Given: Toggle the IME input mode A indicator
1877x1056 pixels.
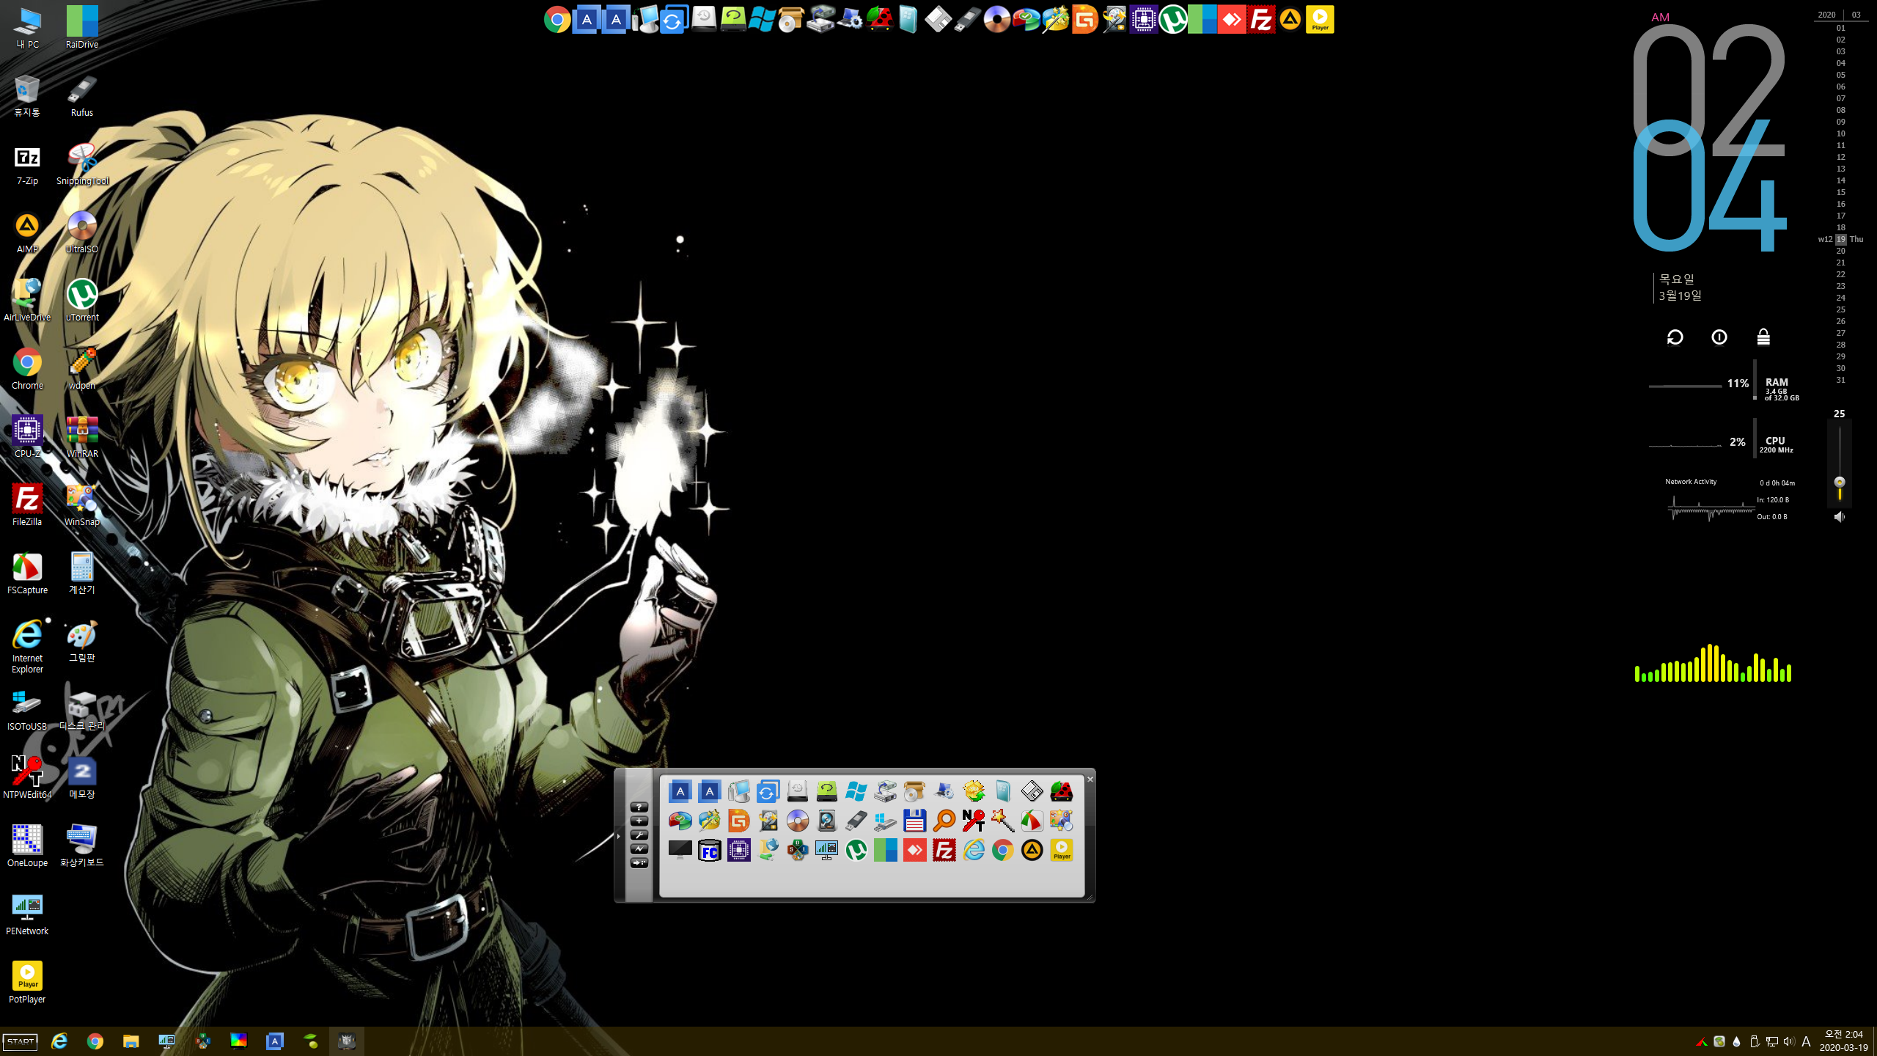Looking at the screenshot, I should 1806,1042.
